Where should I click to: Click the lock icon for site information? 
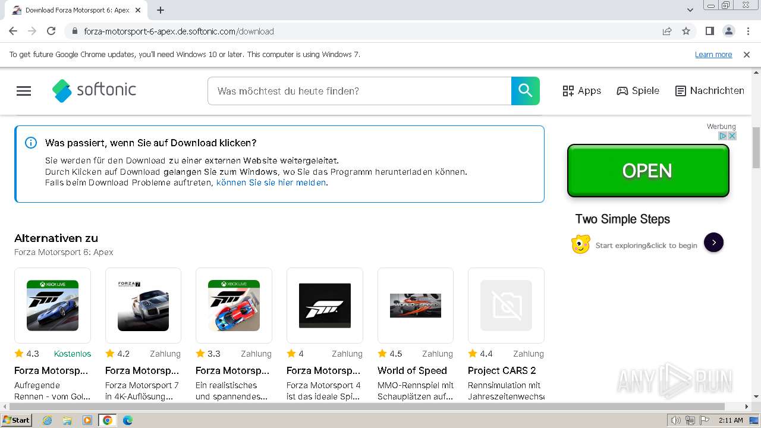click(x=74, y=31)
